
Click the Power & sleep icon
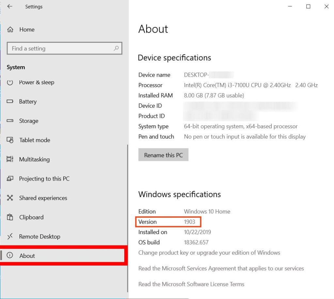point(10,82)
